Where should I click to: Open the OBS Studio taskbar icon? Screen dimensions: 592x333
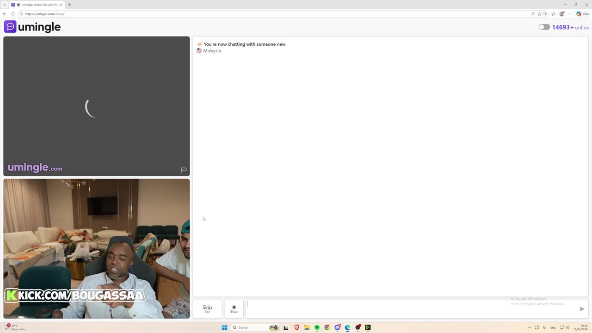(x=358, y=327)
